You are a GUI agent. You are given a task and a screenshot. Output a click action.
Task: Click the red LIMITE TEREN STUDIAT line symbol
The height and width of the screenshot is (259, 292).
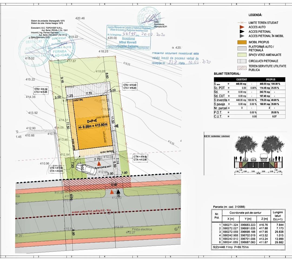click(242, 23)
